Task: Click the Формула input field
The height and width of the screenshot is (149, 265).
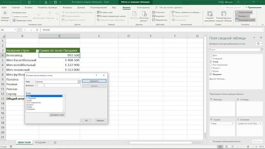Action: point(58,86)
